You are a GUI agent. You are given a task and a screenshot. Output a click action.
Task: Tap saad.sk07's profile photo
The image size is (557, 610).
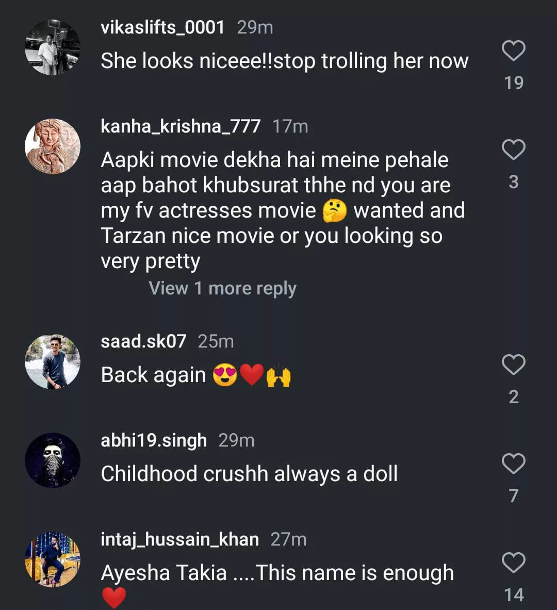53,361
